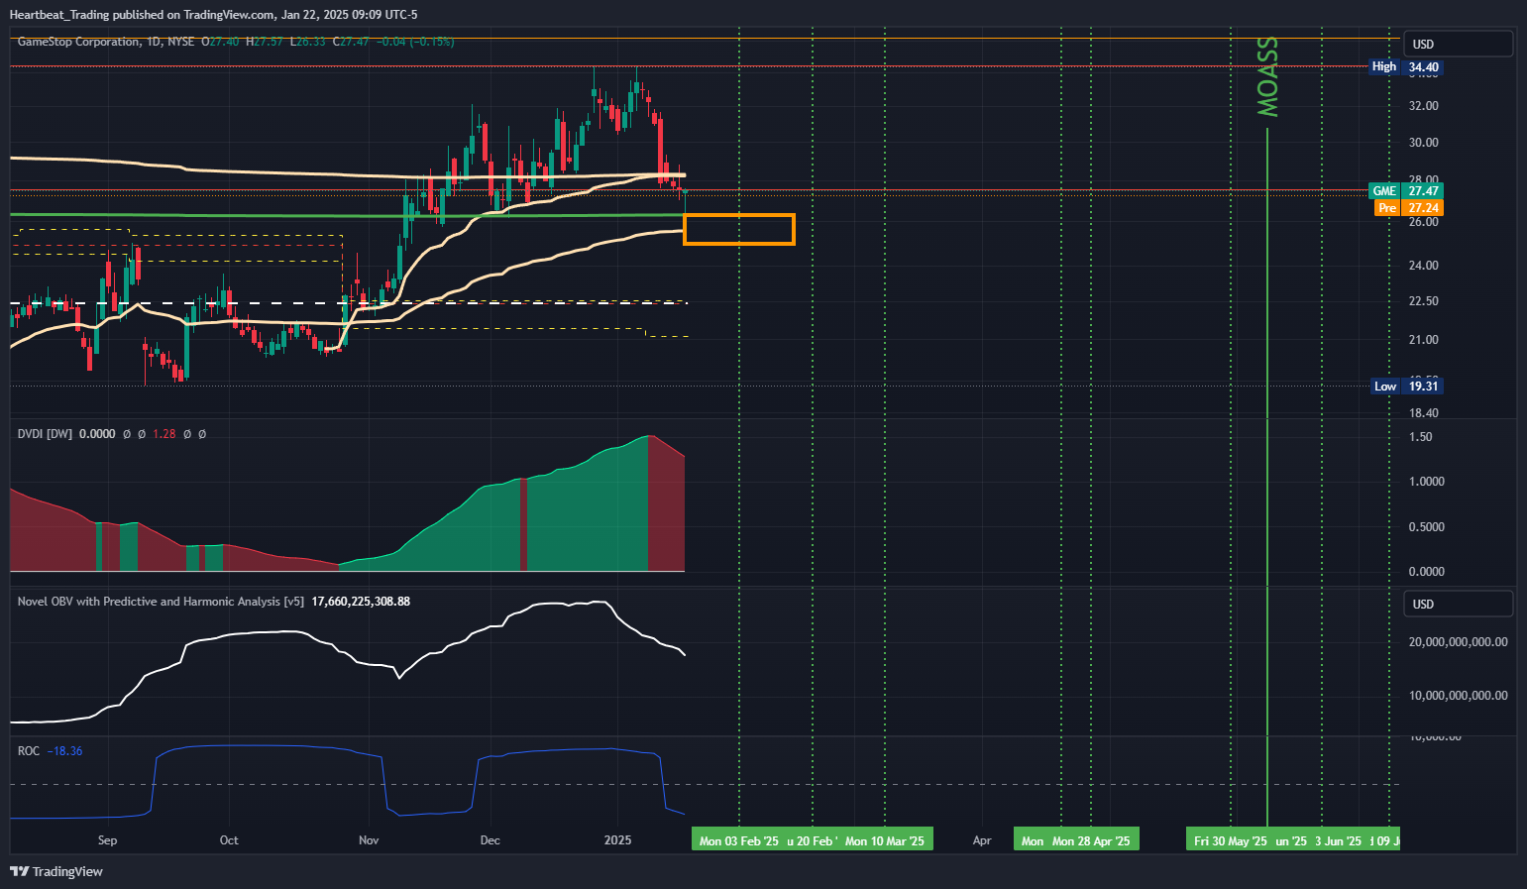Select the Fri 30 May '25 date marker
1527x889 pixels.
(1231, 840)
